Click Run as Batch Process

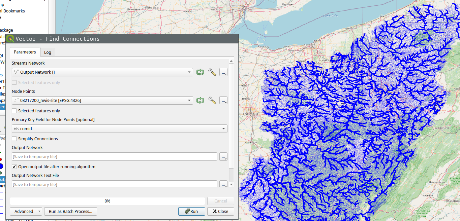tap(70, 211)
